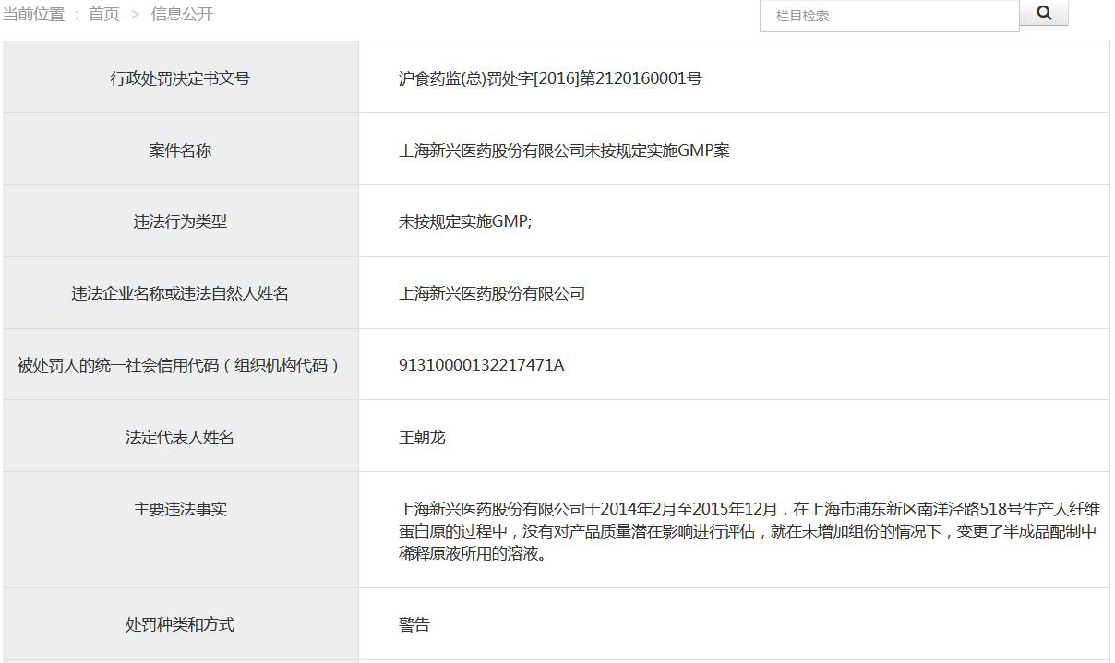Click the magnifier search icon button
This screenshot has height=663, width=1115.
coord(1044,13)
